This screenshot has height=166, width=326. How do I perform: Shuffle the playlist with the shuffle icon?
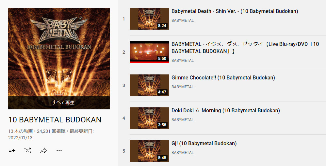(x=28, y=150)
